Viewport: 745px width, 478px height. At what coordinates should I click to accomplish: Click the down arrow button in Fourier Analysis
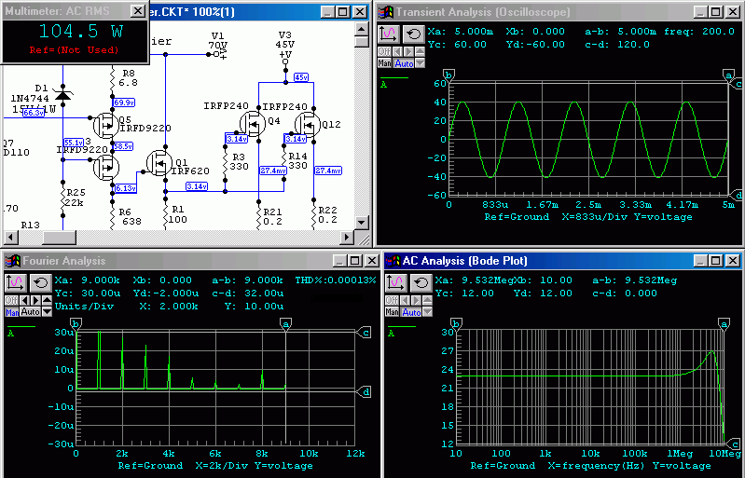click(x=47, y=312)
